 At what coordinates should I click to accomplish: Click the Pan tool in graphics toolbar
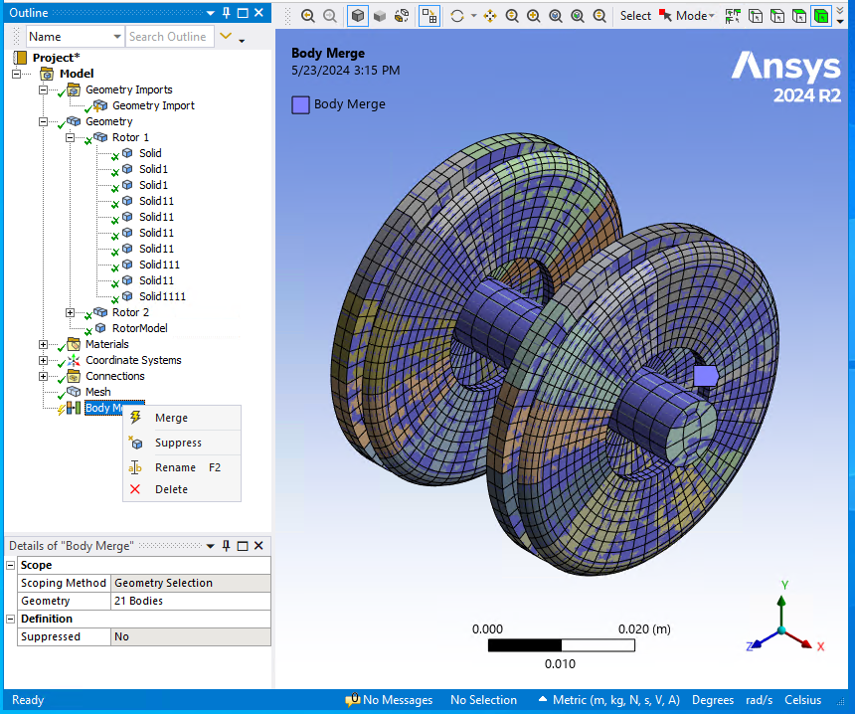[490, 16]
